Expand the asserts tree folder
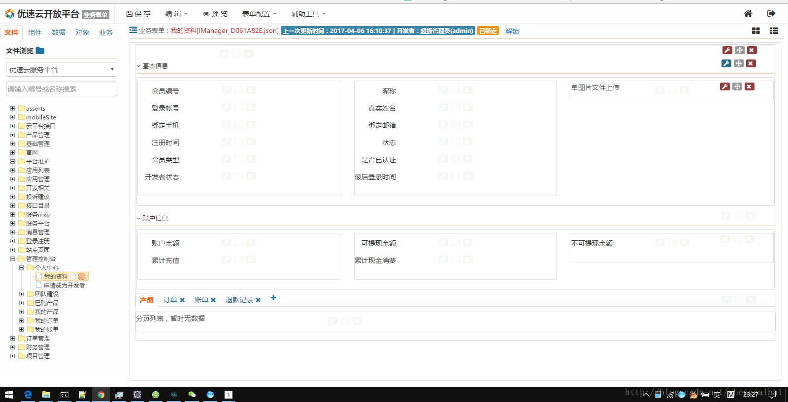The height and width of the screenshot is (402, 788). 12,108
